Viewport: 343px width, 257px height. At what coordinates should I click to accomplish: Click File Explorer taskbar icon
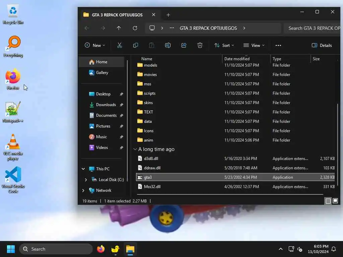[x=130, y=249]
